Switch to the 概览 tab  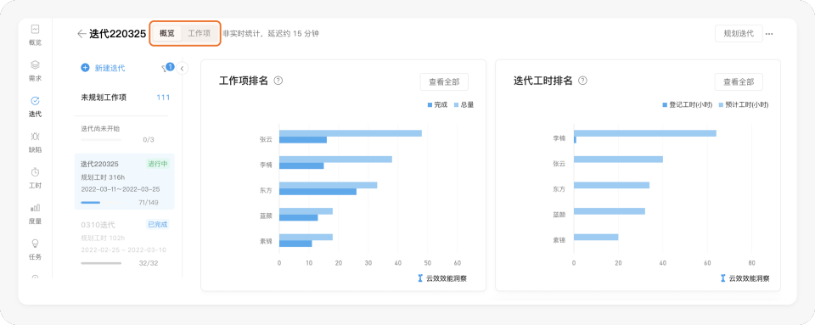[x=167, y=33]
